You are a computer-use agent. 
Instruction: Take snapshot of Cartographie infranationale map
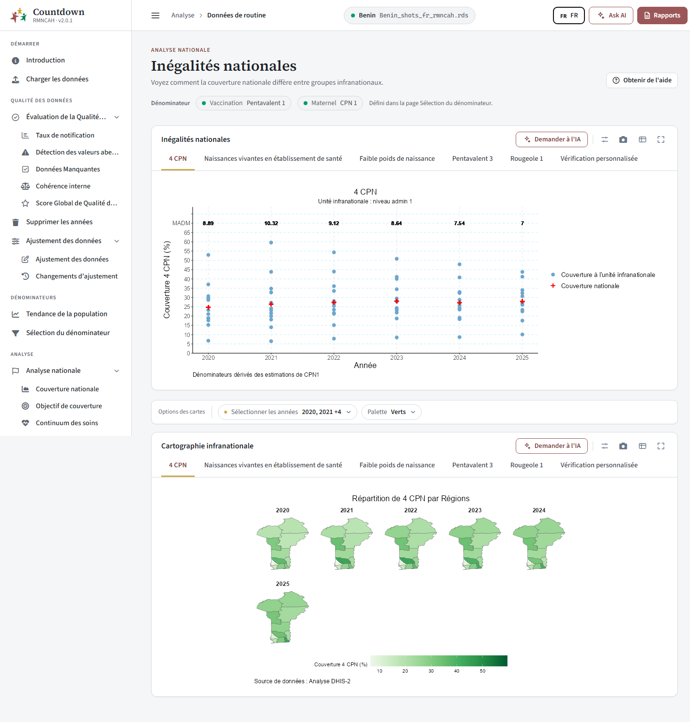623,446
